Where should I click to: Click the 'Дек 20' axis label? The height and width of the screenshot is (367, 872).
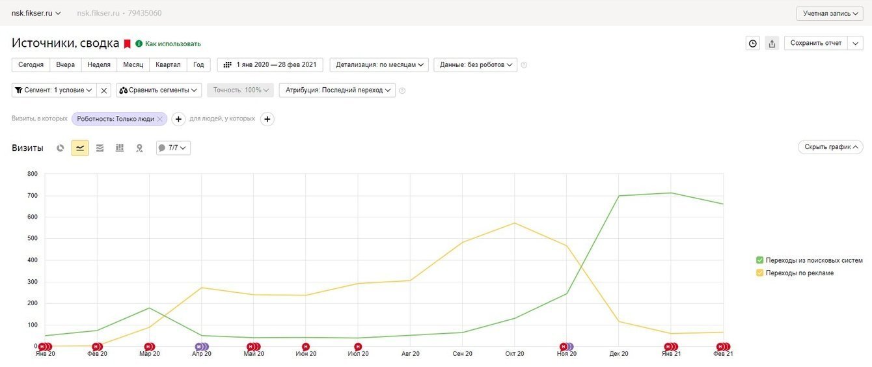click(619, 354)
